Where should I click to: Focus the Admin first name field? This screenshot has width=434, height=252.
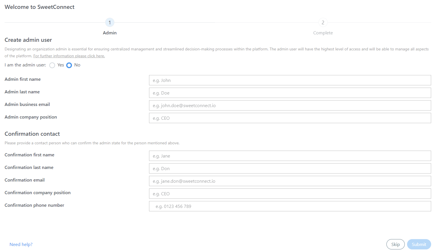[x=290, y=80]
